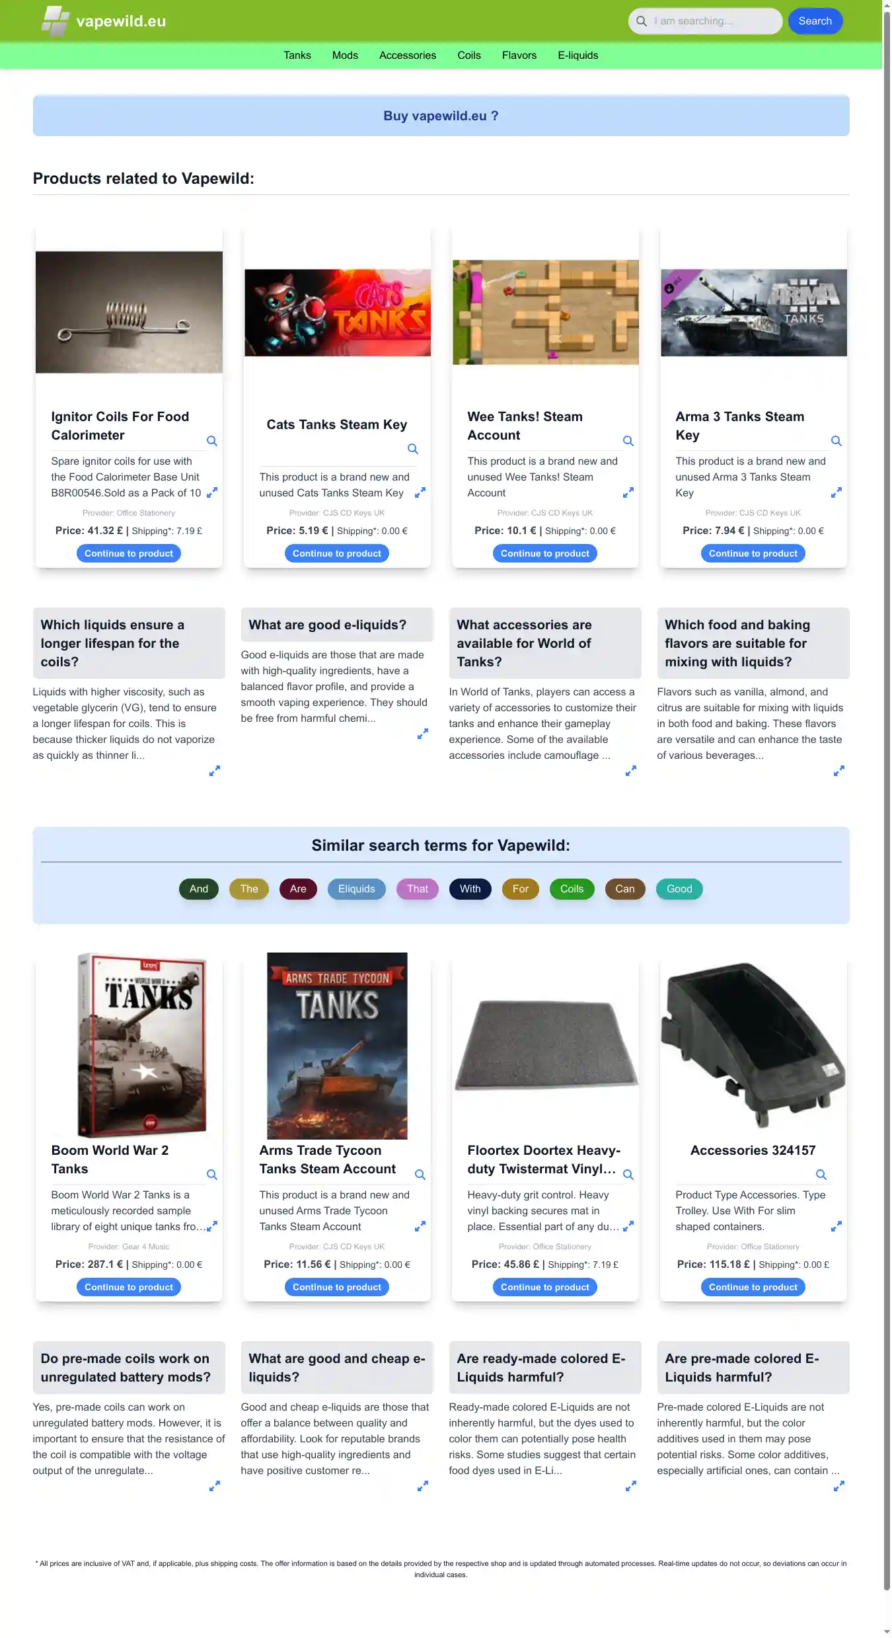Expand the pre-made coils on unregulated mods answer
The image size is (892, 1638).
pyautogui.click(x=215, y=1486)
